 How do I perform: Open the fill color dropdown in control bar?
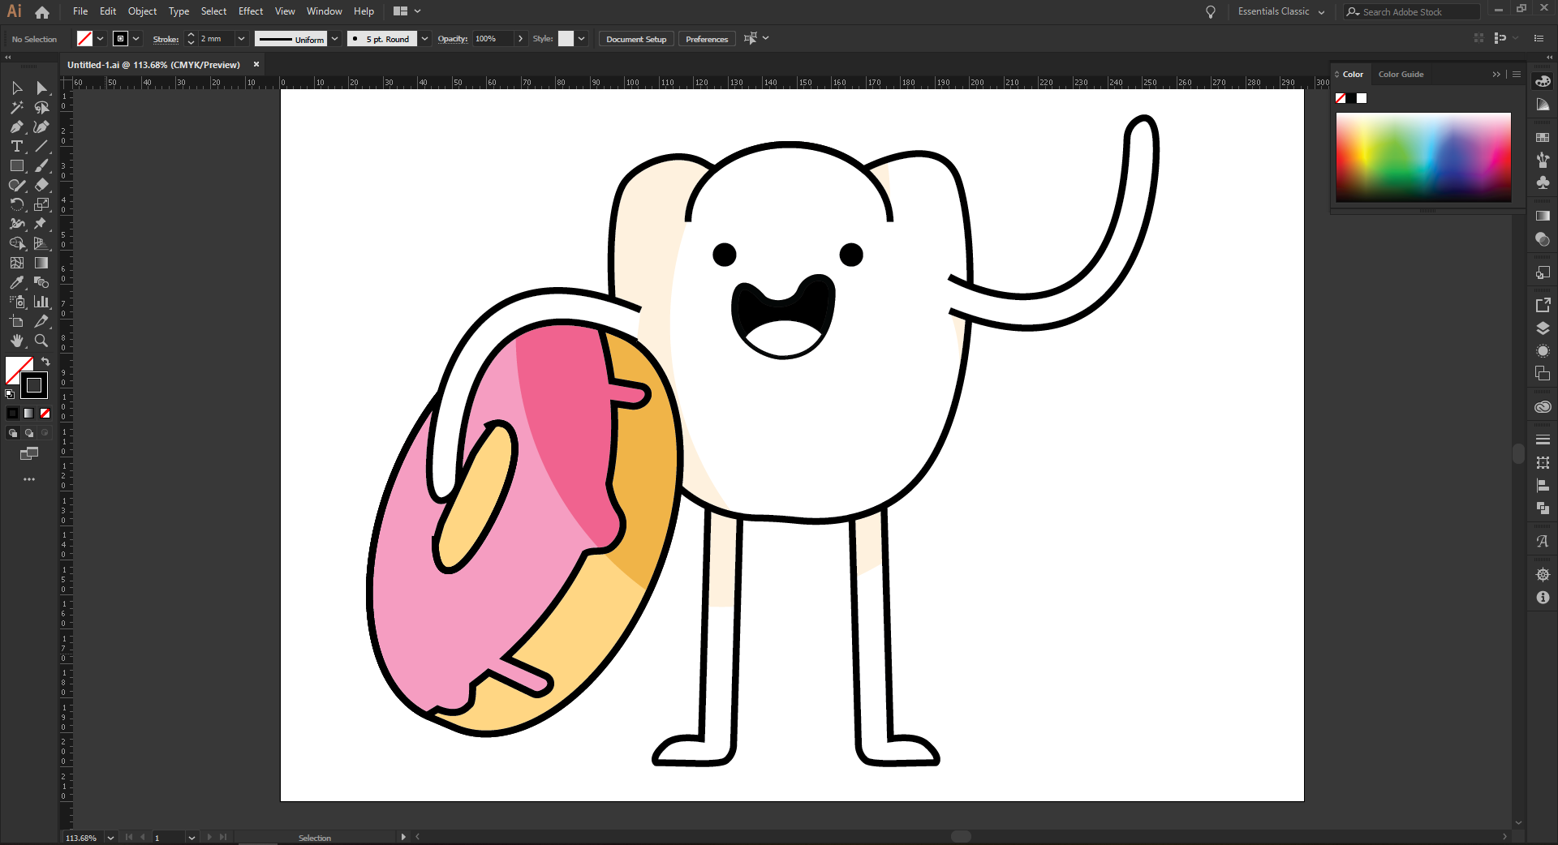click(101, 39)
